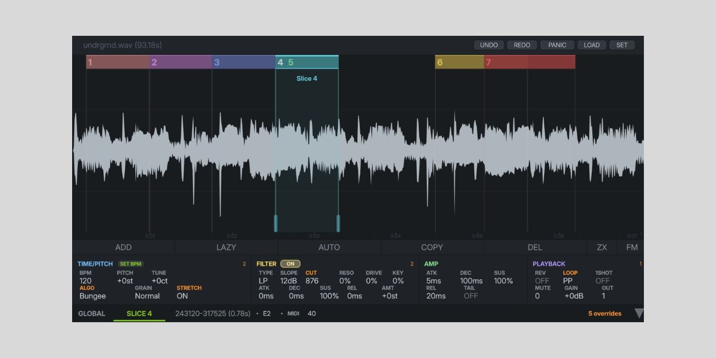This screenshot has height=358, width=716.
Task: Toggle the STRETCH ON value
Action: (182, 296)
